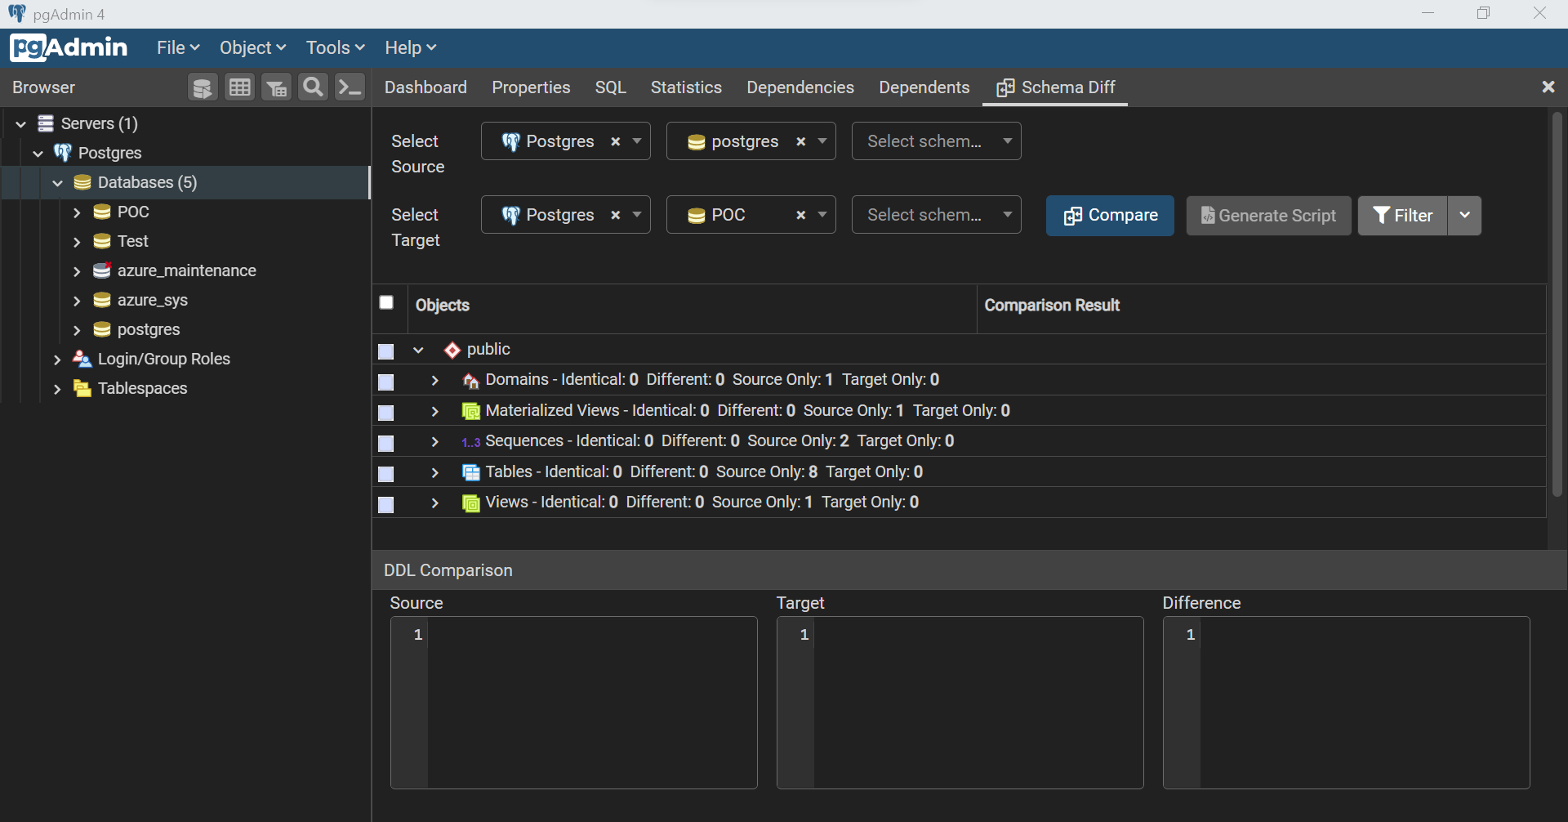Check the Sequences row checkbox
The image size is (1568, 822).
[386, 443]
